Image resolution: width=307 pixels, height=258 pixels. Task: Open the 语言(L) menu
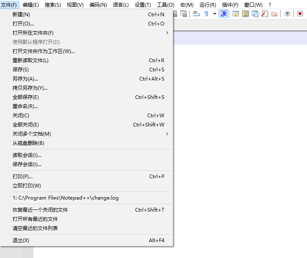120,5
